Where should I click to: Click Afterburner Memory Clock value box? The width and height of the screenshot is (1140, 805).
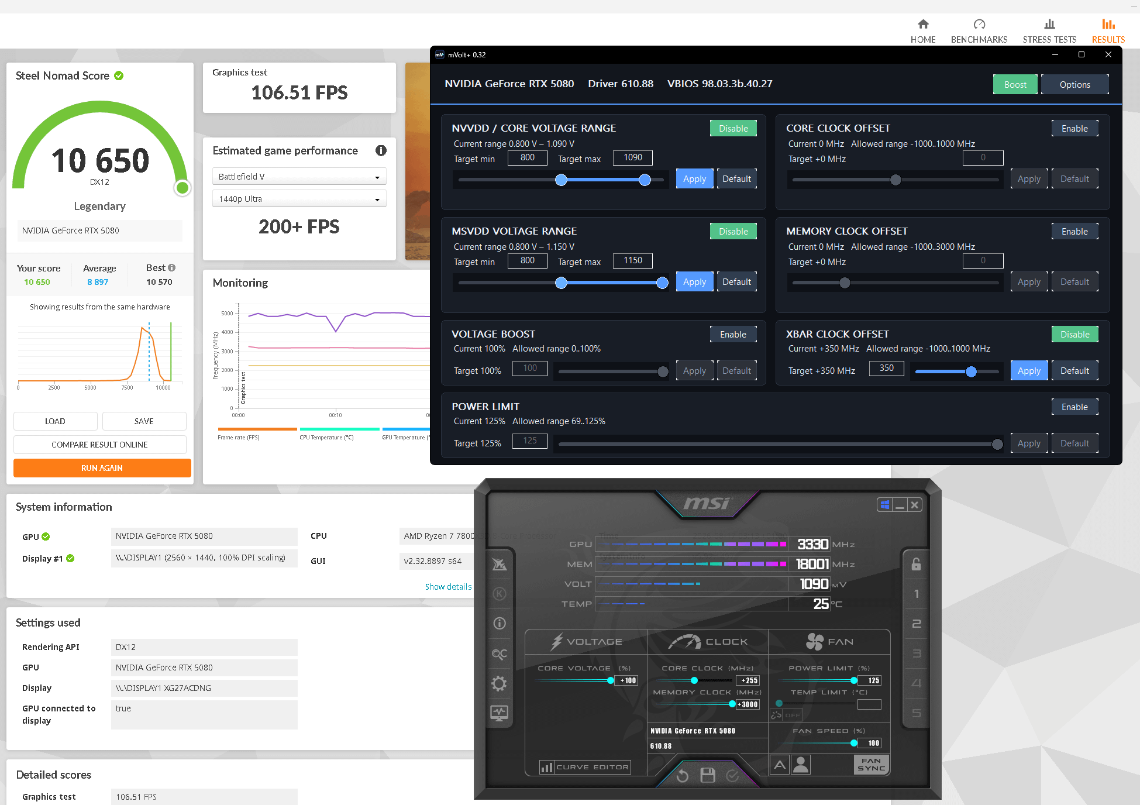[748, 704]
